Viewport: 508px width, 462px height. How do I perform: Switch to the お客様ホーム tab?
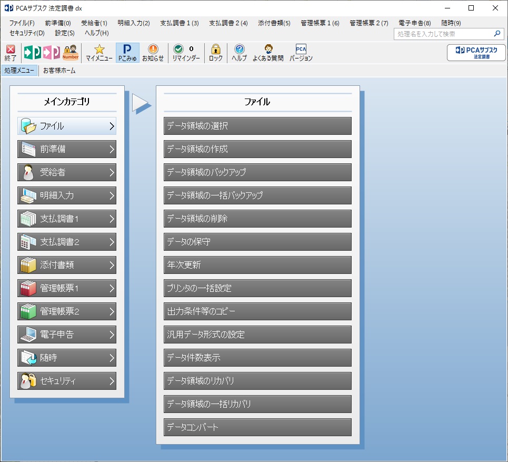click(x=59, y=71)
